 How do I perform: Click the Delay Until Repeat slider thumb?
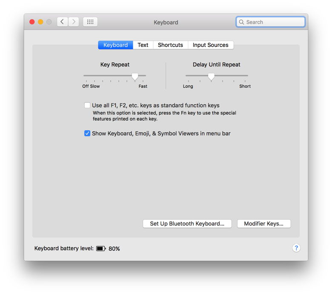pos(211,76)
